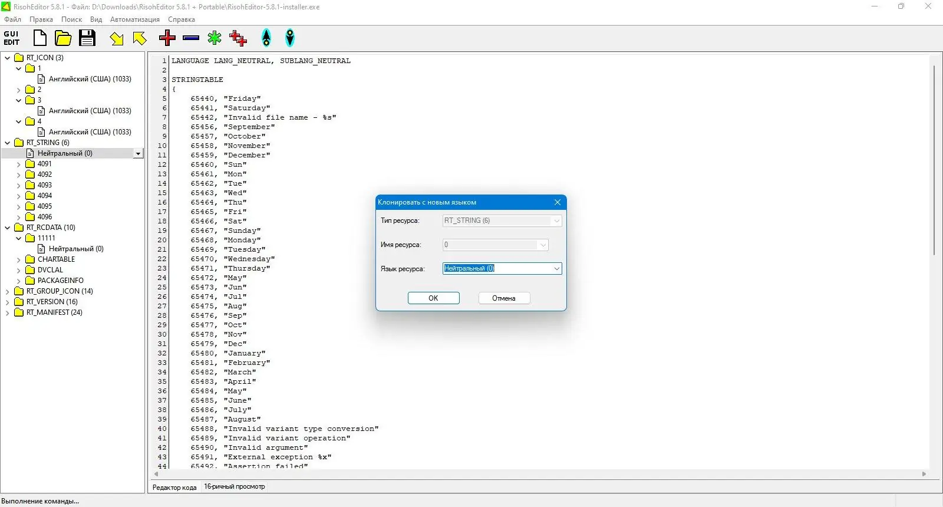Open the Автоматизация menu
Image resolution: width=943 pixels, height=507 pixels.
coord(135,19)
